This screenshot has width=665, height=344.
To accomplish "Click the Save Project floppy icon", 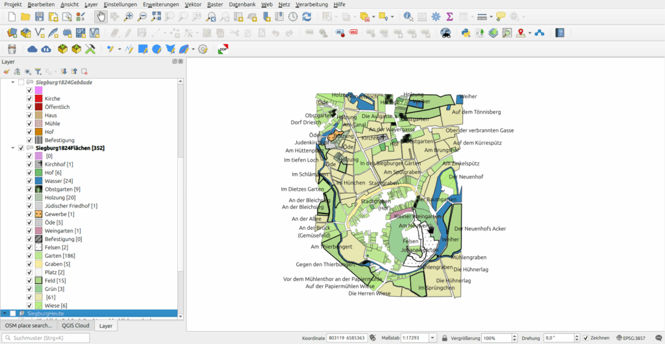I will (x=40, y=17).
